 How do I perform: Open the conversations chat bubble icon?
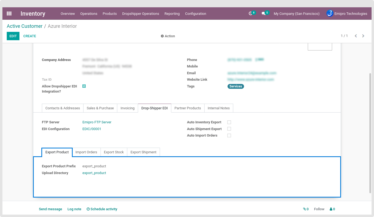click(x=263, y=13)
